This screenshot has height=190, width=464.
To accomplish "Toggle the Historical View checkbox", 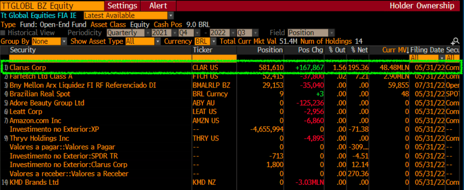I will click(x=3, y=33).
